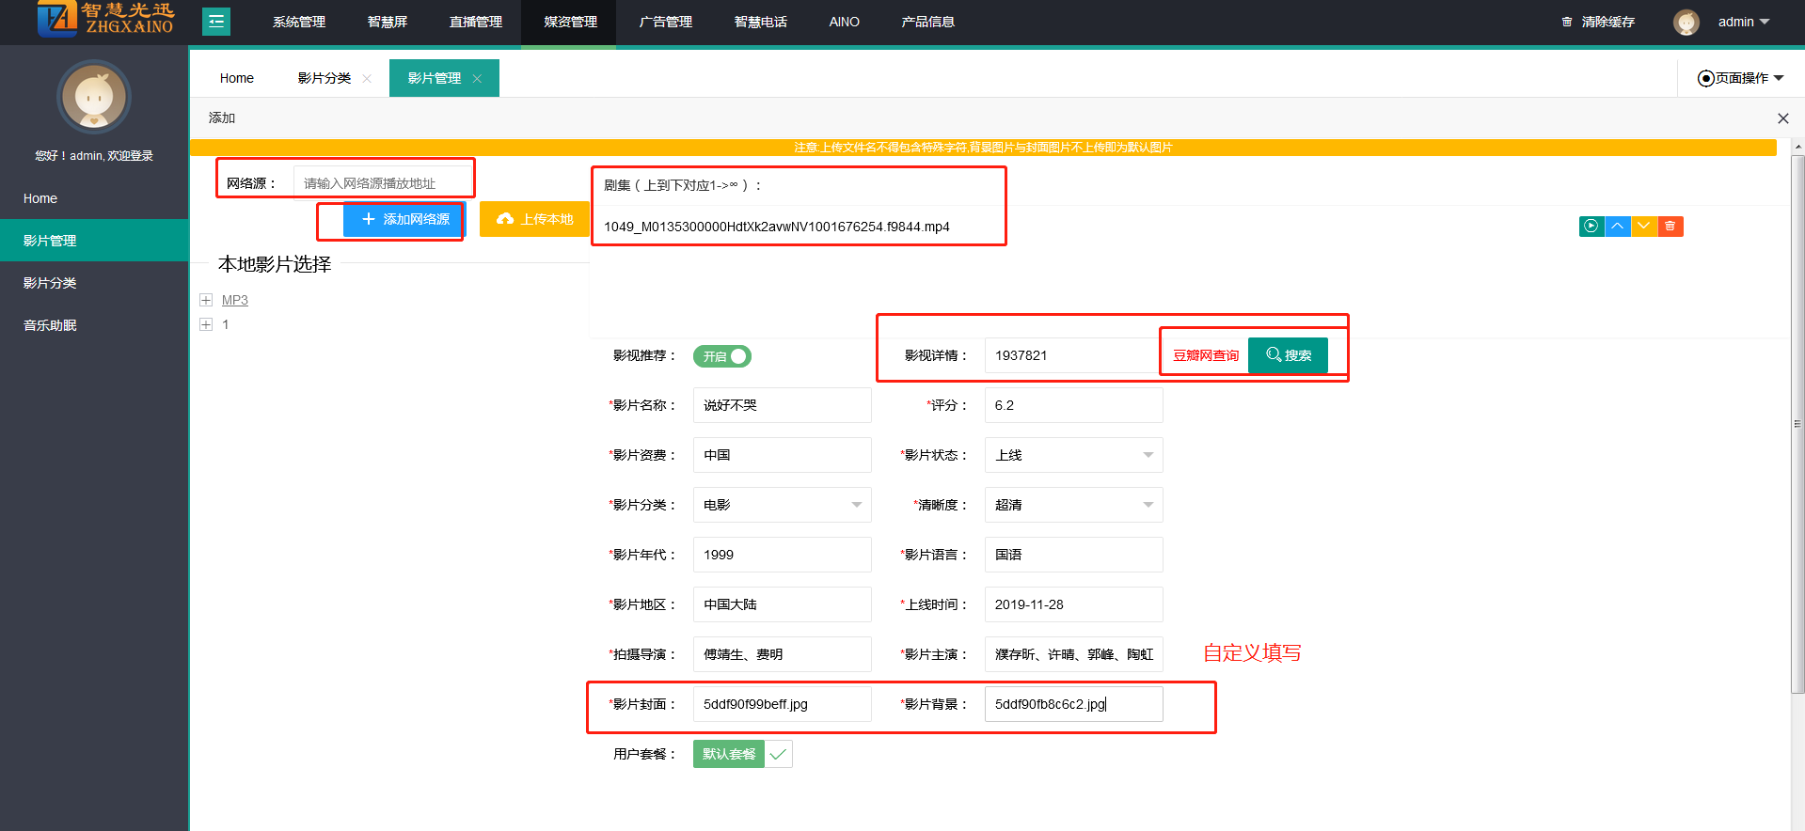The image size is (1805, 831).
Task: Close the 影片分类 tab with its X
Action: coord(367,79)
